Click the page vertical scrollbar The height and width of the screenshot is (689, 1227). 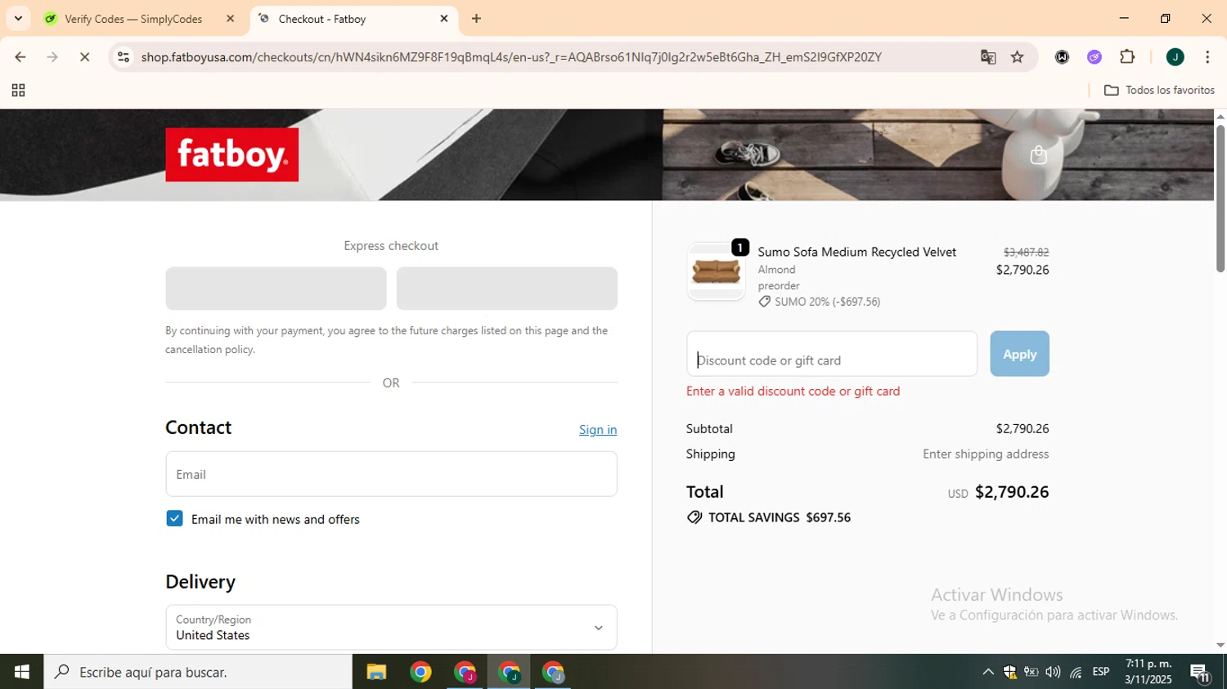[1220, 199]
